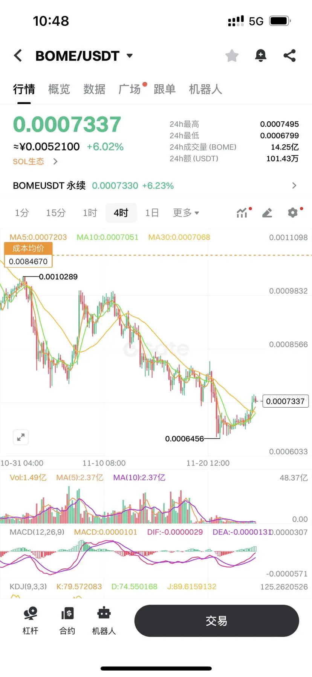Viewport: 312px width, 677px height.
Task: Open price alert bell icon
Action: [x=260, y=56]
